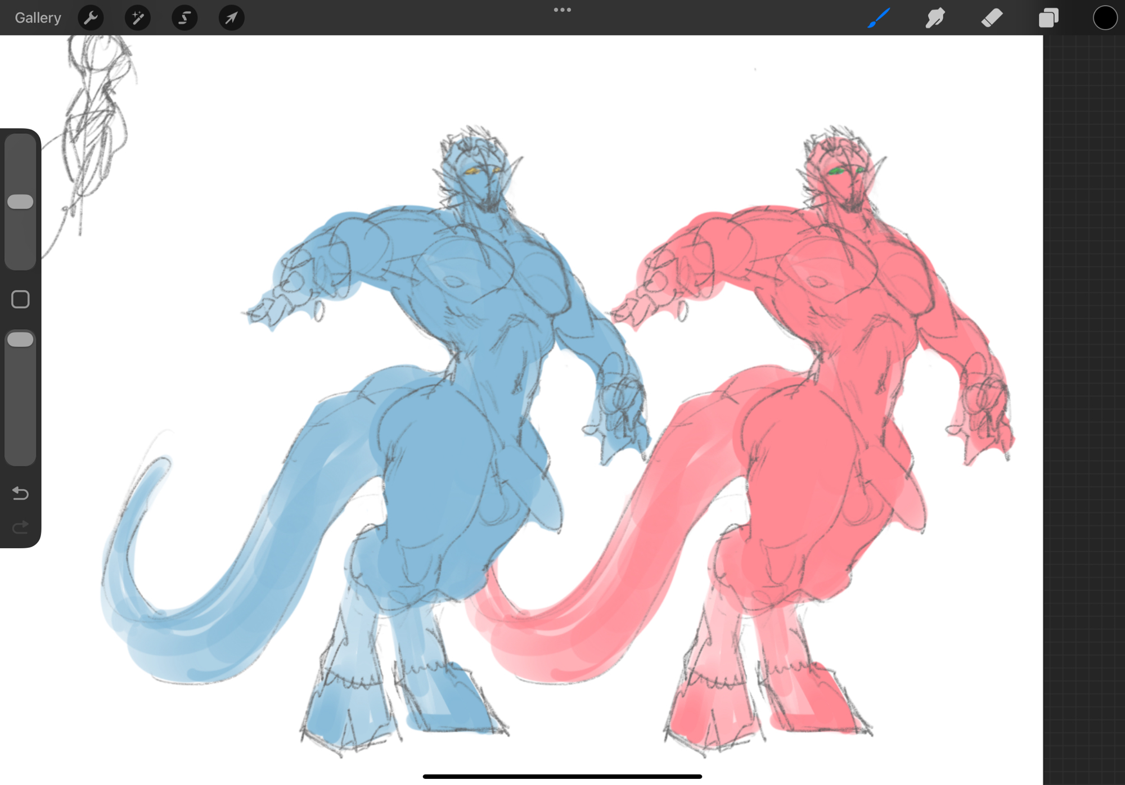Open the Actions wrench menu
Viewport: 1125px width, 785px height.
click(91, 18)
